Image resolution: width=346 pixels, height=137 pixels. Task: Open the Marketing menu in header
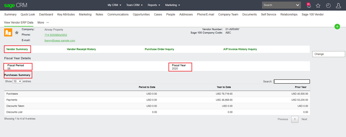click(x=173, y=5)
